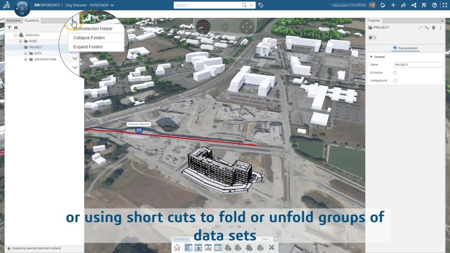Toggle the properties list panel icon
The height and width of the screenshot is (253, 450).
tap(218, 247)
